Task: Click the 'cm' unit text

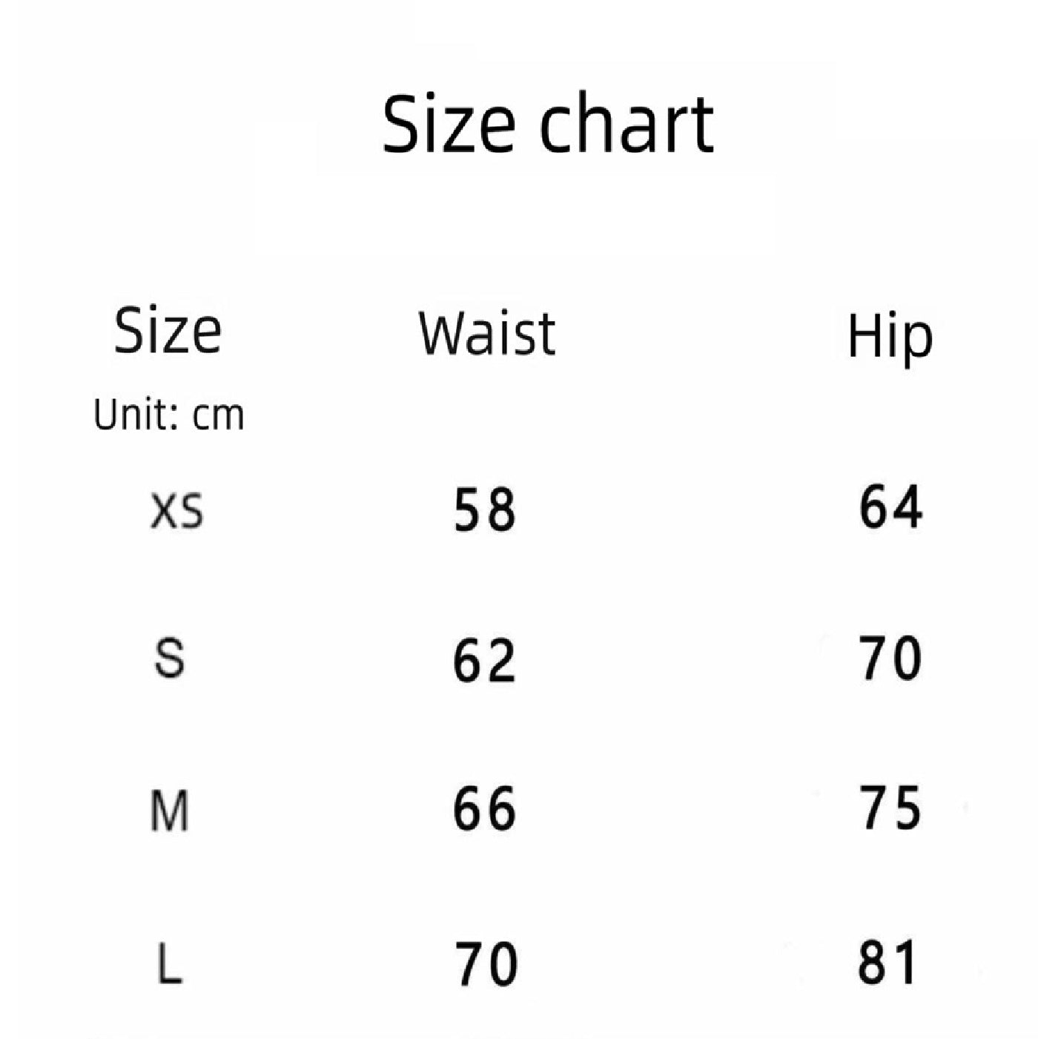Action: click(218, 416)
